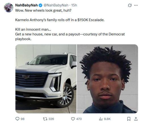Image resolution: width=142 pixels, height=124 pixels.
Task: Click the Grok explain icon
Action: point(130,5)
